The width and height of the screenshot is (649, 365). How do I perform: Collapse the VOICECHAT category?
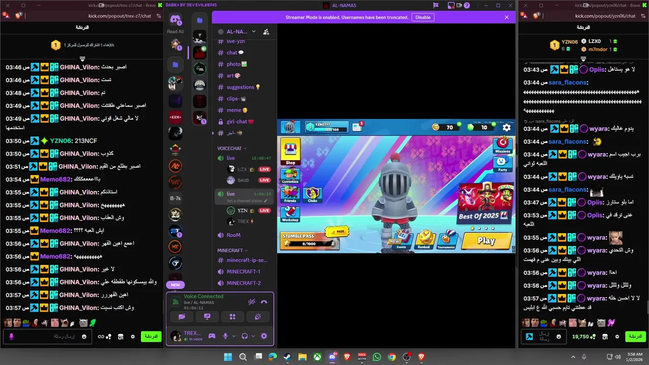(232, 149)
